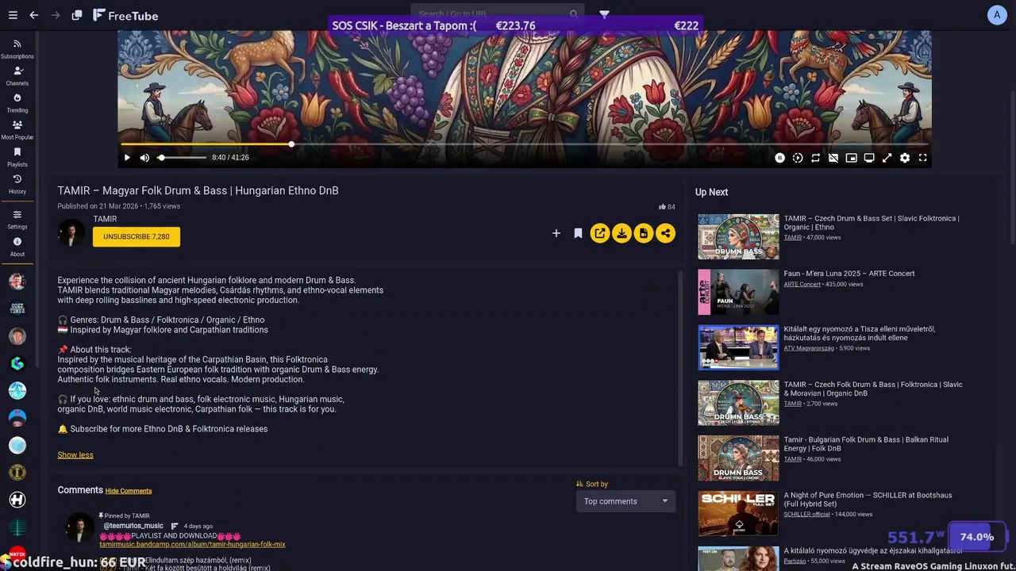Open About in the sidebar
This screenshot has height=571, width=1016.
[x=17, y=247]
